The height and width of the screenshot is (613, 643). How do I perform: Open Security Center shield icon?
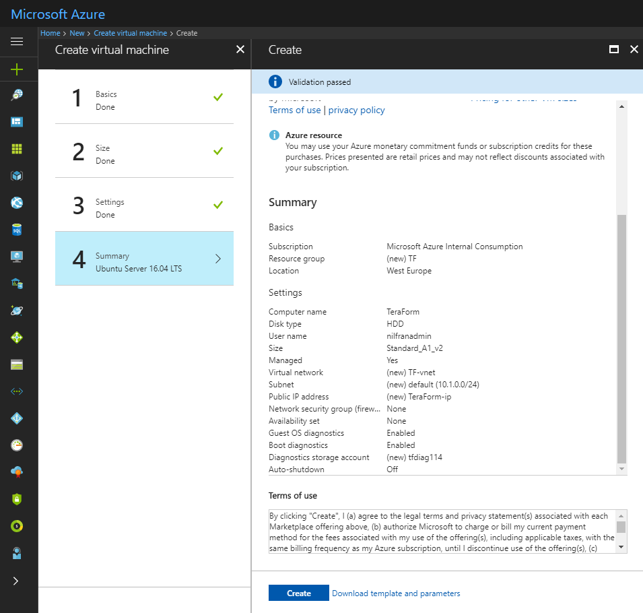[17, 499]
